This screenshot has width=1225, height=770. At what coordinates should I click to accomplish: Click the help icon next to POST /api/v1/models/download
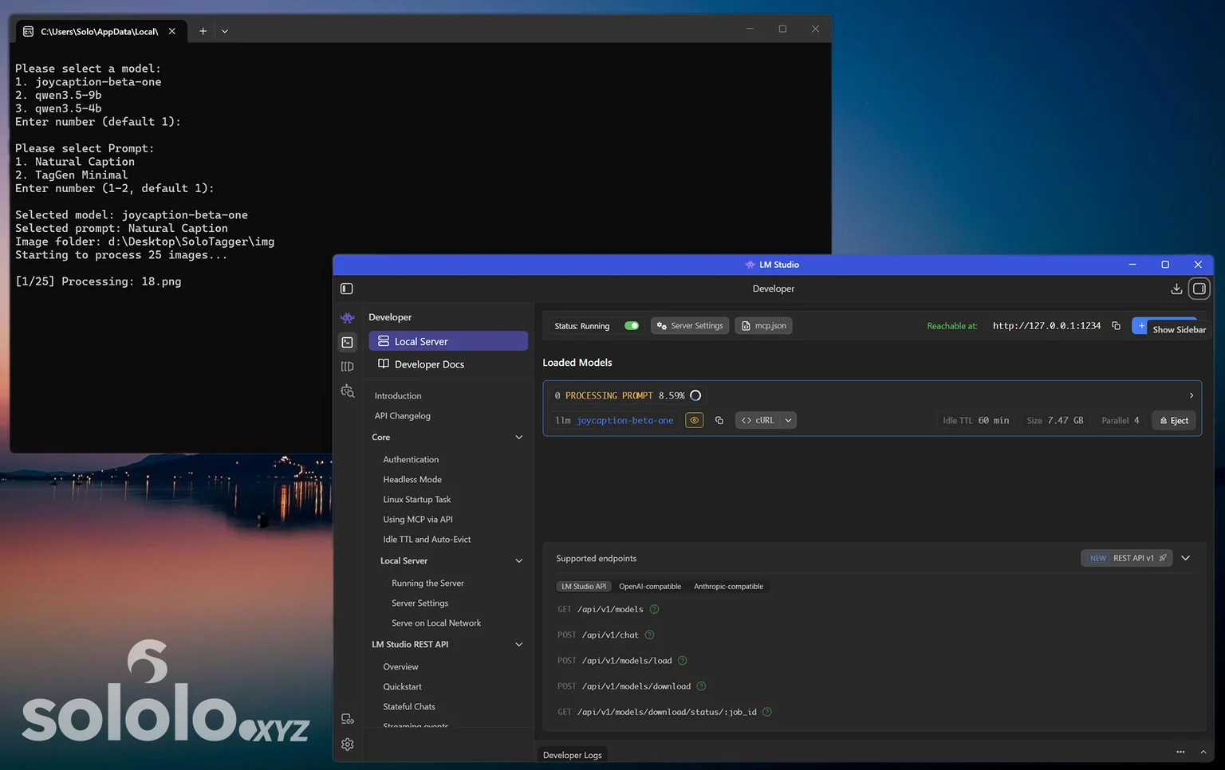pos(702,686)
